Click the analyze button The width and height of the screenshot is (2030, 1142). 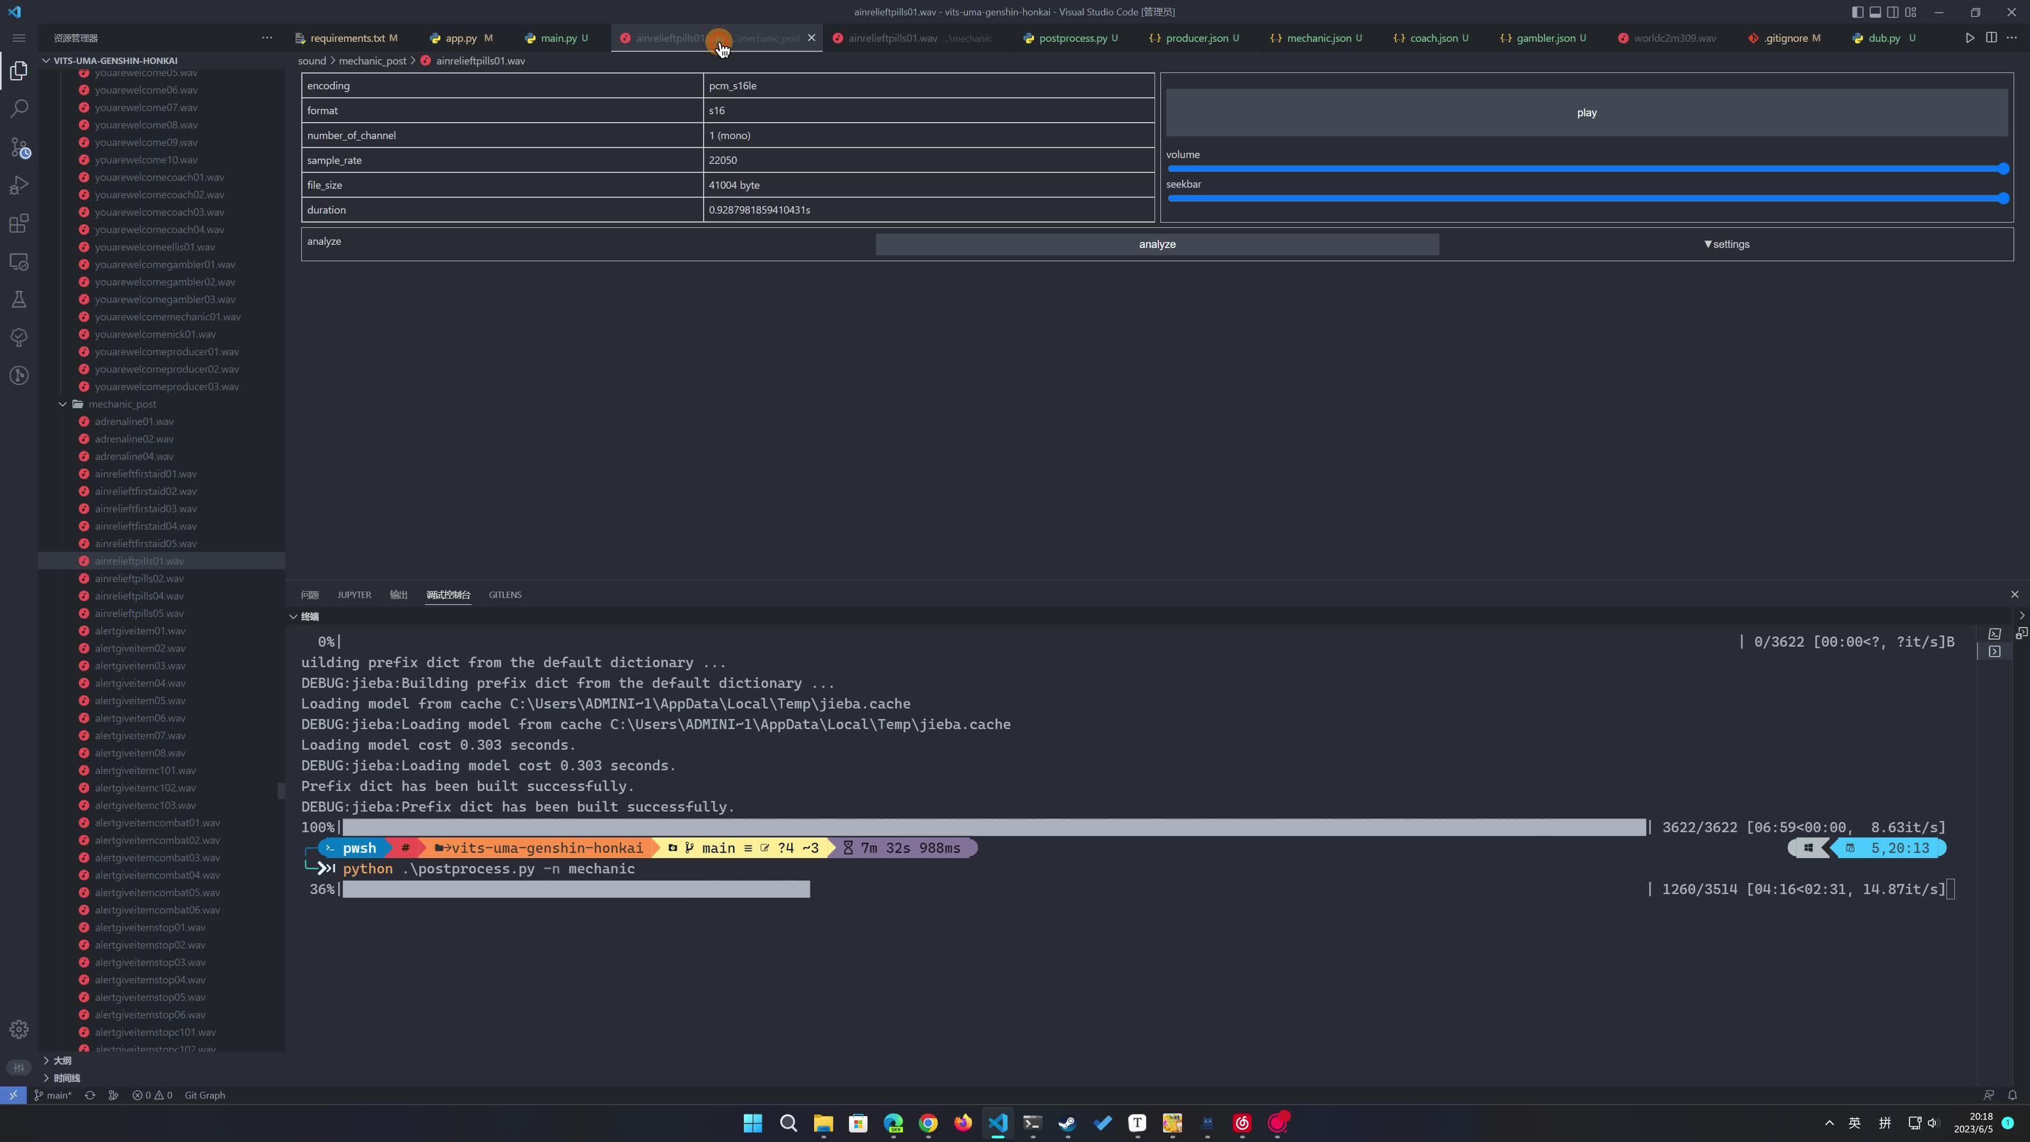[x=1157, y=244]
